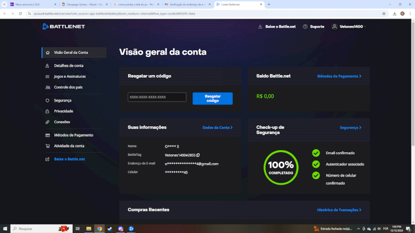This screenshot has height=233, width=415.
Task: Open a new browser tab
Action: [269, 4]
